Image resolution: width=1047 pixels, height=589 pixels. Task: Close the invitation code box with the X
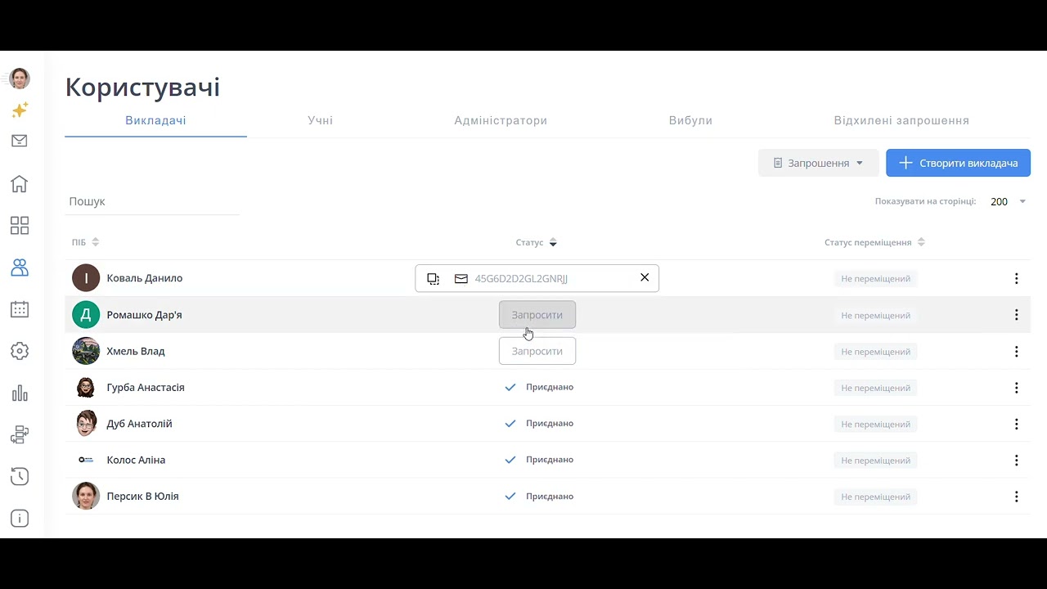click(645, 277)
